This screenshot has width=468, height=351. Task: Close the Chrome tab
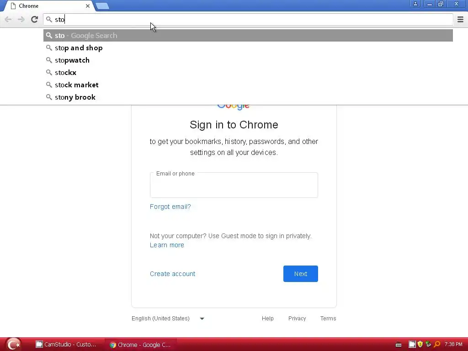tap(87, 5)
